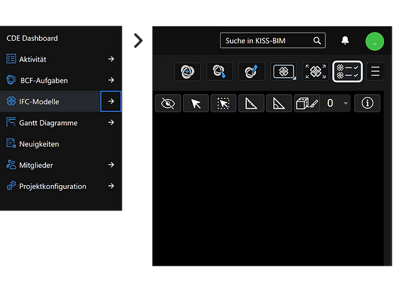
Task: Expand the IFC-Modelle submenu arrow
Action: (x=111, y=101)
